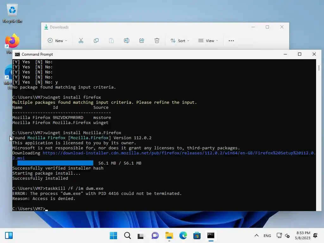Expand the View dropdown in Downloads

pos(208,40)
